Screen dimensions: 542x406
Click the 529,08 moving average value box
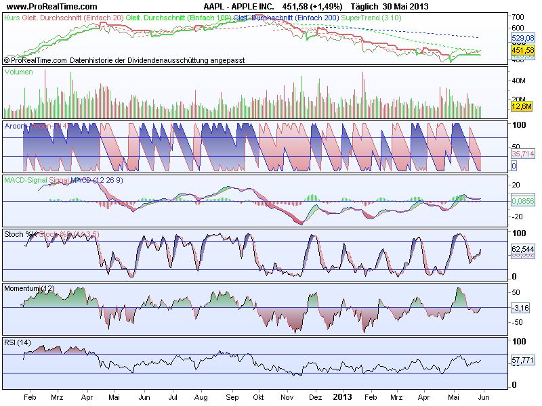pyautogui.click(x=523, y=38)
